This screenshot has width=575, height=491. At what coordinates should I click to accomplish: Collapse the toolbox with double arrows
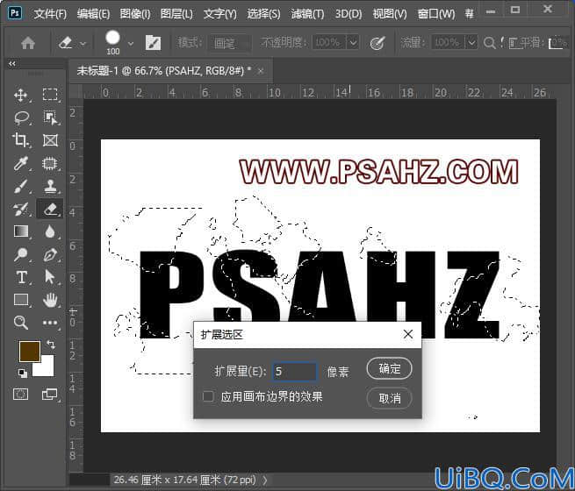coord(12,64)
